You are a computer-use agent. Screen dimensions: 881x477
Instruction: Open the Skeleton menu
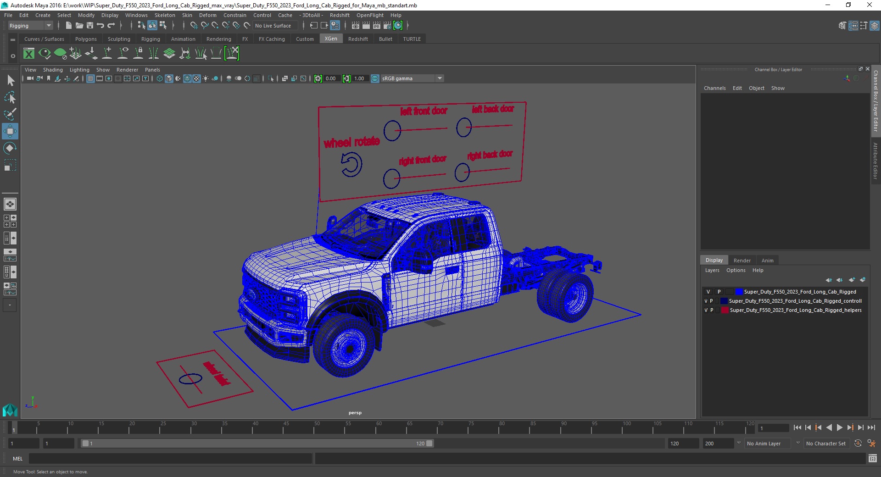(x=165, y=15)
